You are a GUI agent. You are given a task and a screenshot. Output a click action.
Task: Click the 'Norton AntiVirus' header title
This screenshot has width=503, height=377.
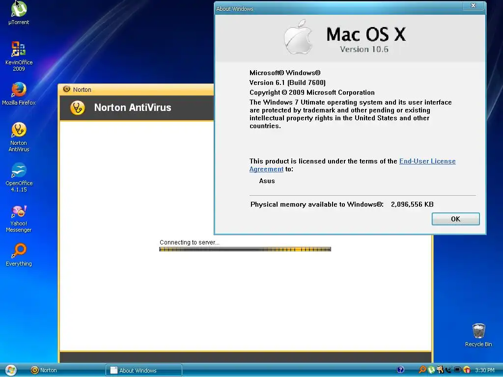point(133,108)
